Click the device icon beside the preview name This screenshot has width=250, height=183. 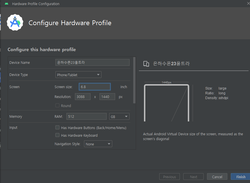[x=146, y=64]
